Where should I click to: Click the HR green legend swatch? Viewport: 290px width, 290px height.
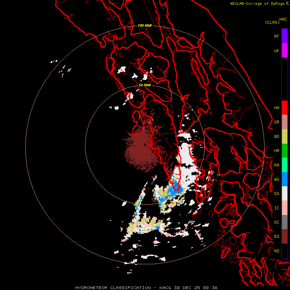point(285,151)
